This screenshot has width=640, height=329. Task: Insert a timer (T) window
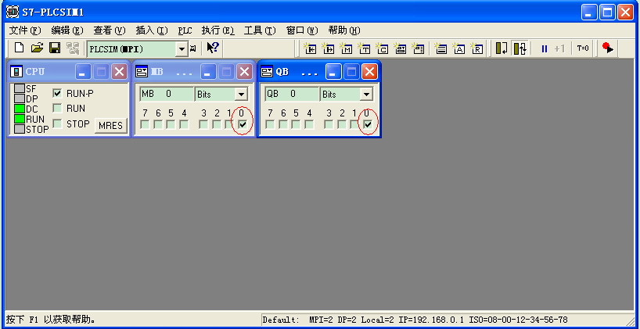click(x=364, y=48)
